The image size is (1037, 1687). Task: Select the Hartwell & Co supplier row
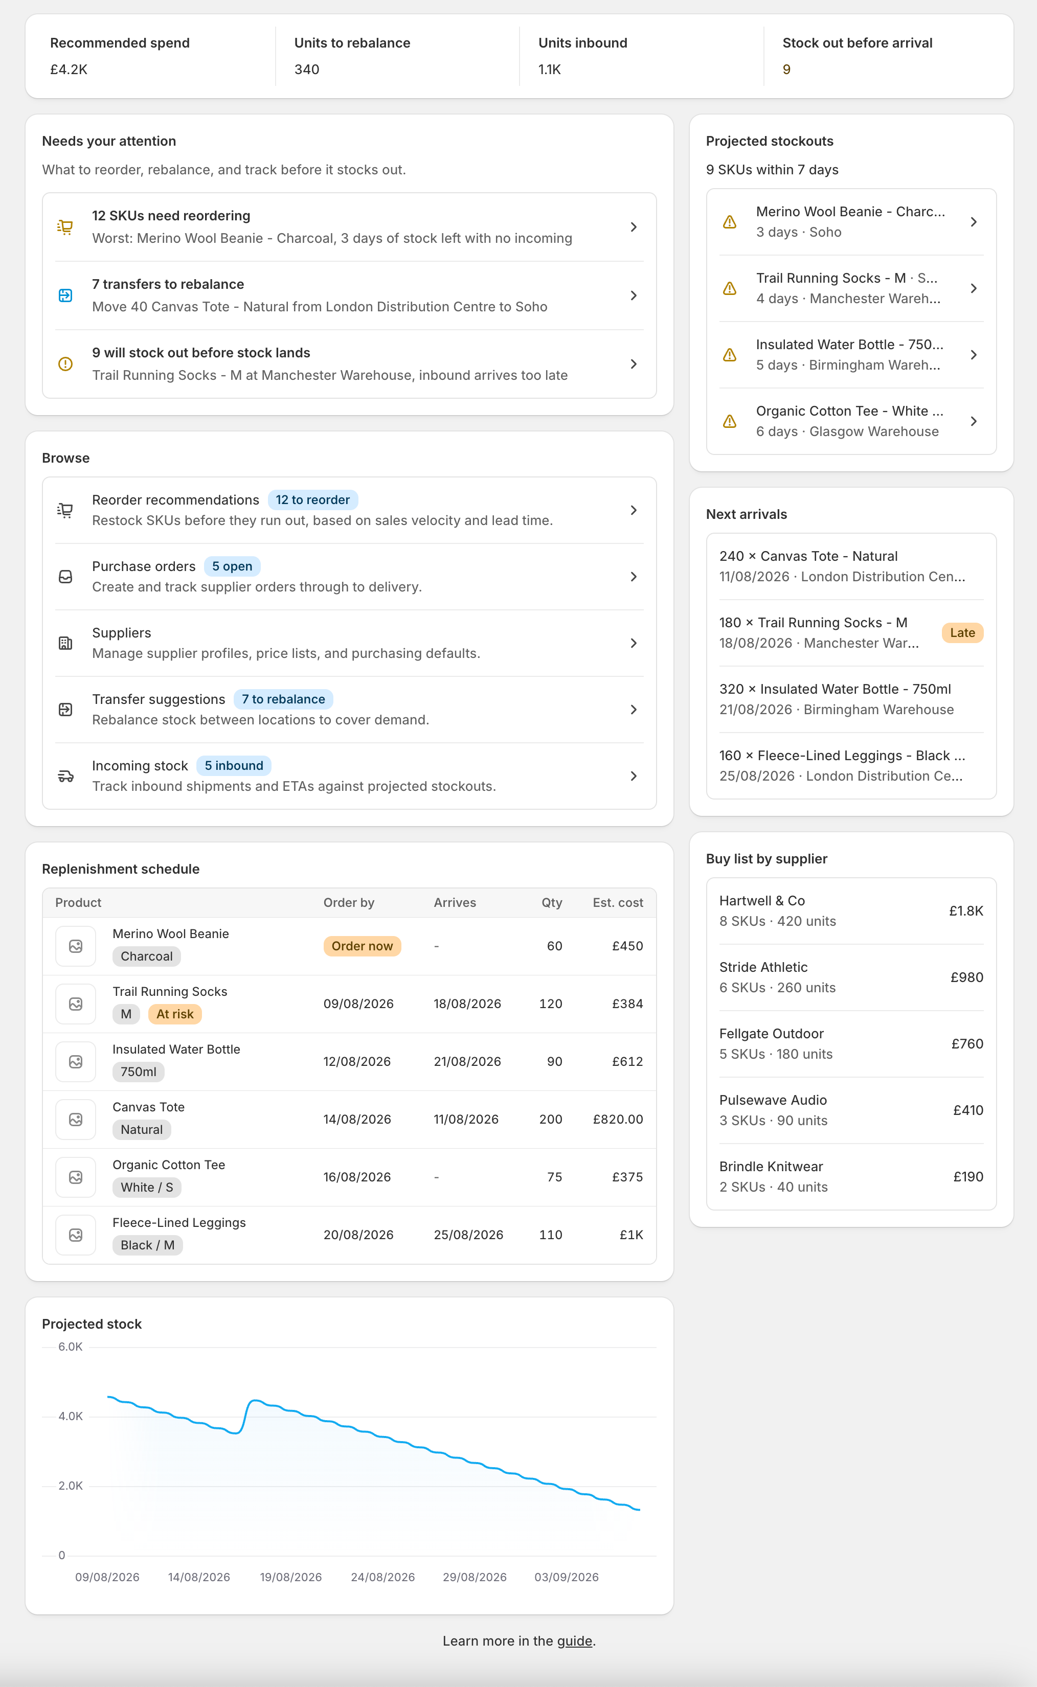pyautogui.click(x=851, y=911)
